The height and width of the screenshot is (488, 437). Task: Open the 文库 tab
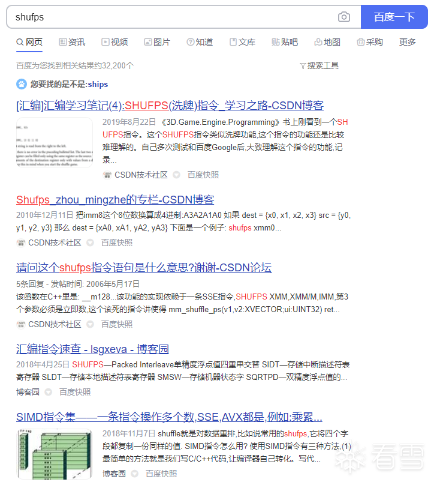[242, 42]
